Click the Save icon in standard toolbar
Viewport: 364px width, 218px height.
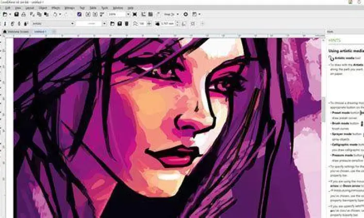pyautogui.click(x=17, y=15)
